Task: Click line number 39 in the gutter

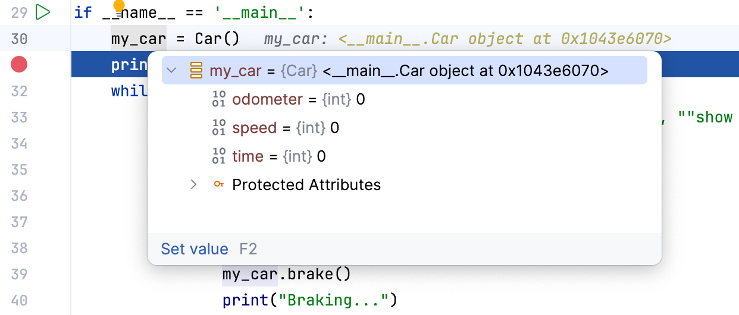Action: coord(19,274)
